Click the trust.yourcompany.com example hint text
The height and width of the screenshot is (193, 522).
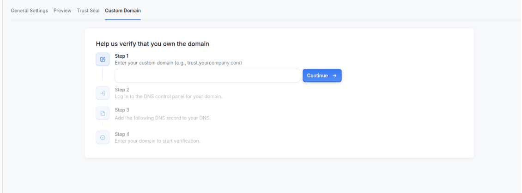click(178, 62)
